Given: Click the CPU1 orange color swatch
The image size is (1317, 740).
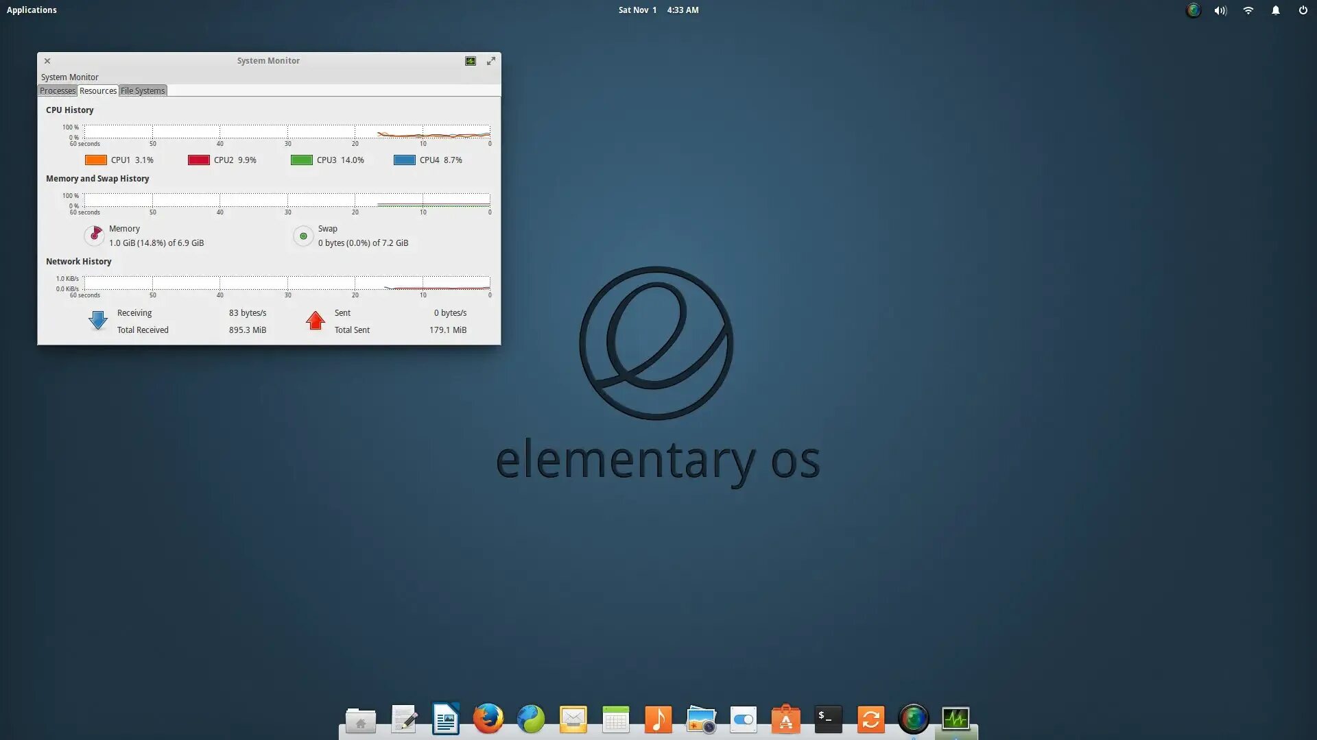Looking at the screenshot, I should point(95,160).
